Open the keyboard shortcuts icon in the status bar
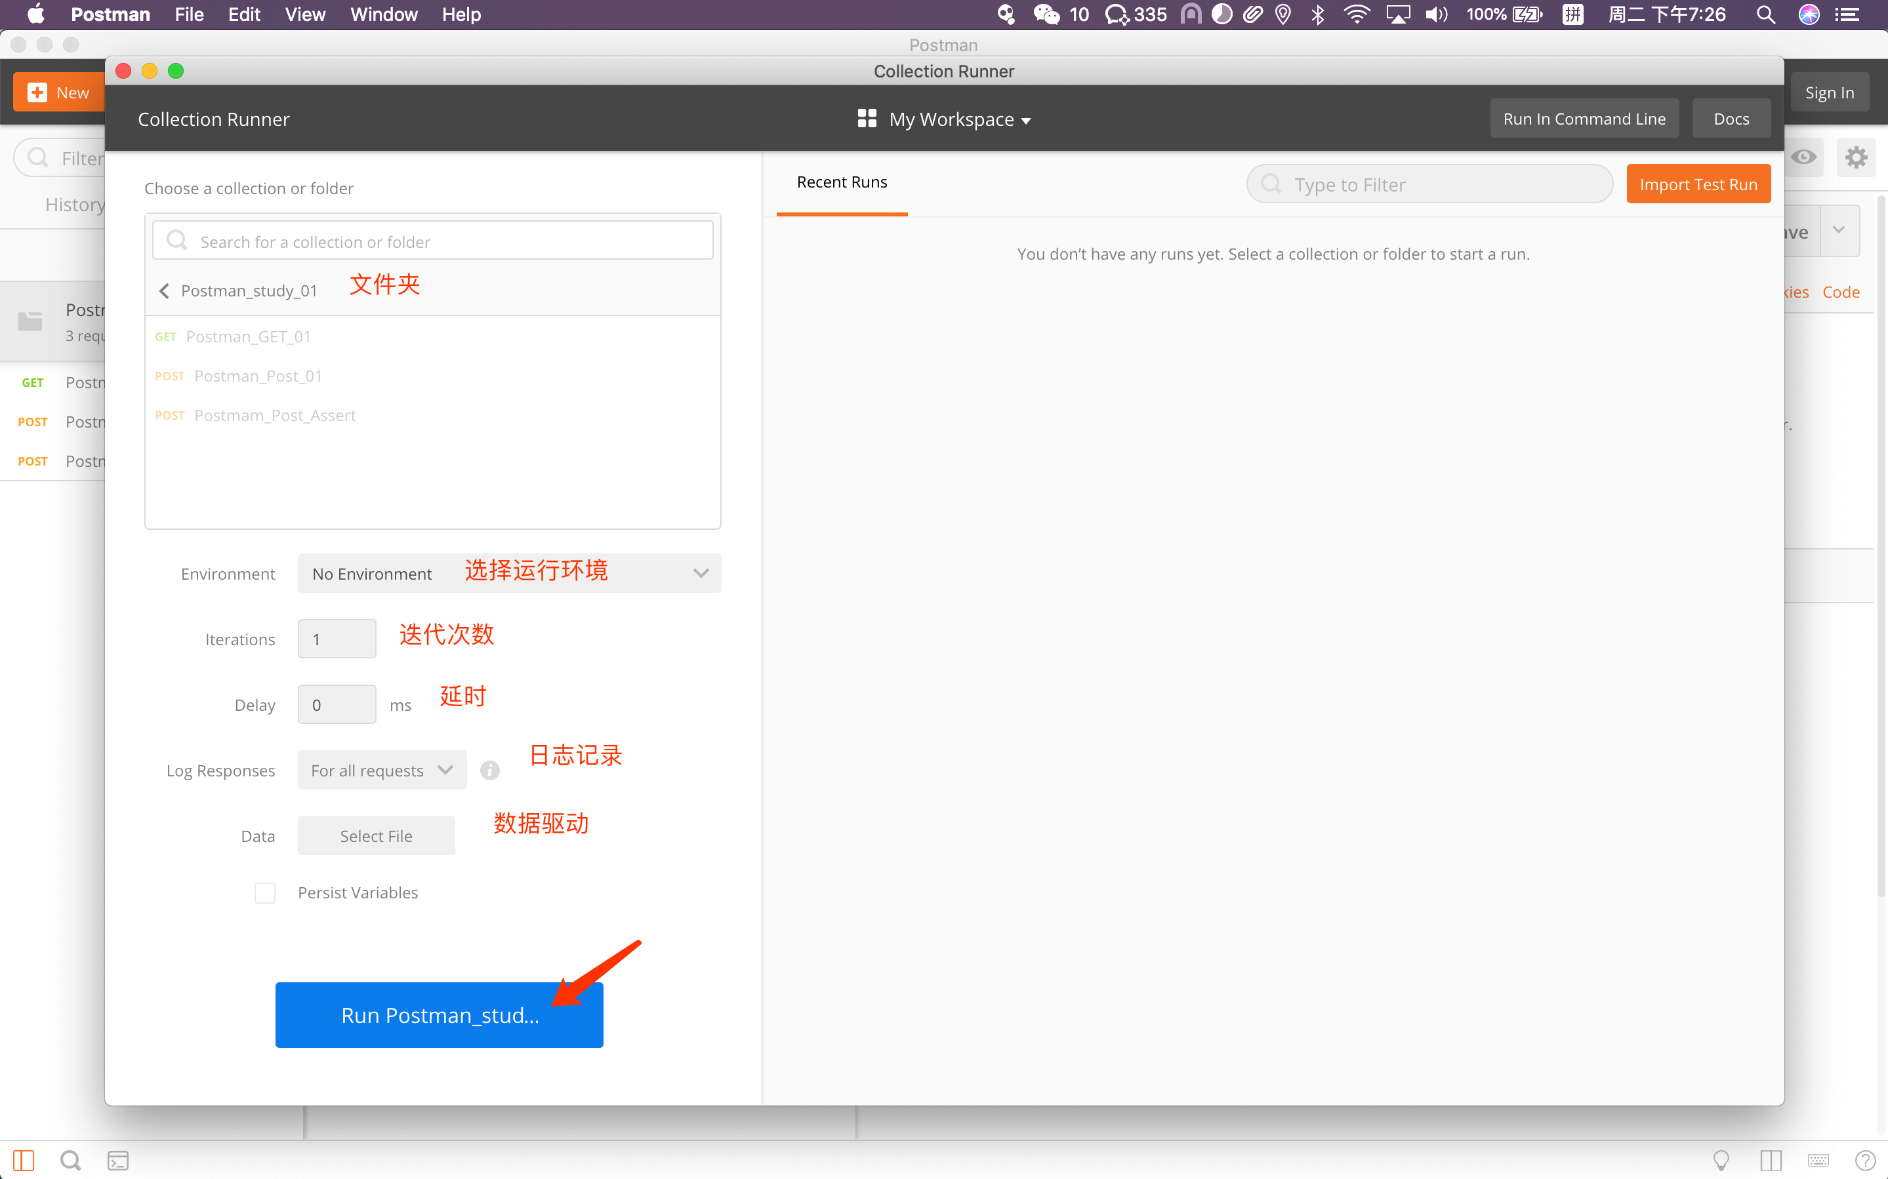 (x=1818, y=1160)
